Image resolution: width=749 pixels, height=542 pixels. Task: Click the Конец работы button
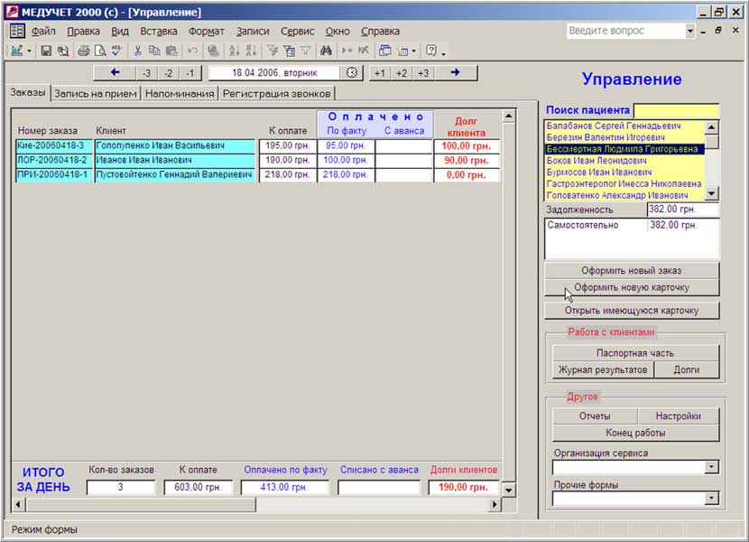pyautogui.click(x=634, y=433)
